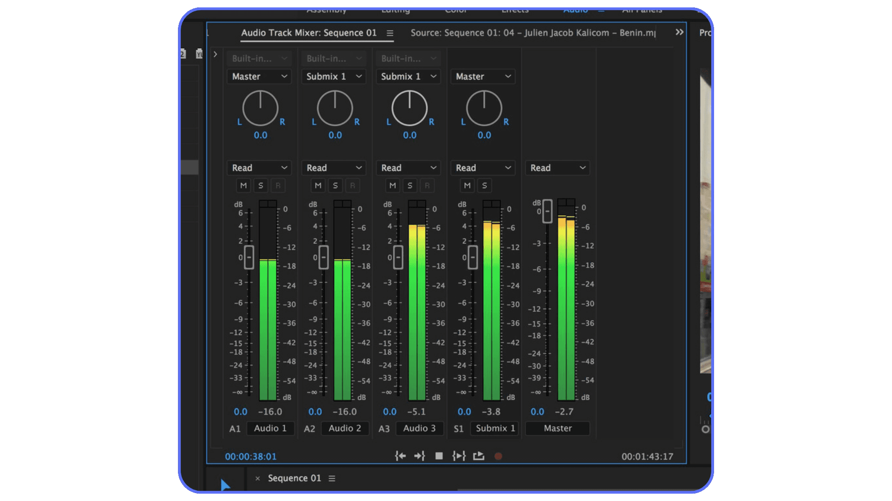This screenshot has width=892, height=501.
Task: Expand the effects and sends panel arrow
Action: [x=215, y=54]
